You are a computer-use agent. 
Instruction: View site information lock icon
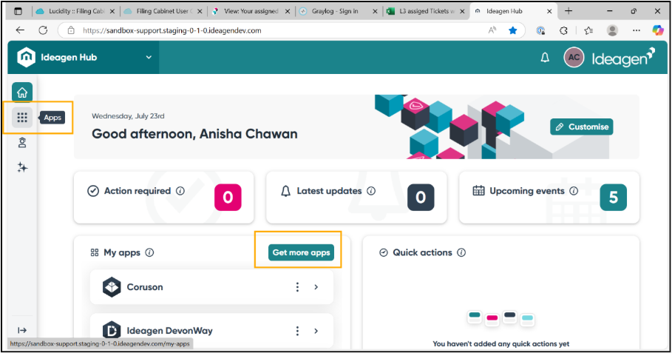click(x=71, y=30)
